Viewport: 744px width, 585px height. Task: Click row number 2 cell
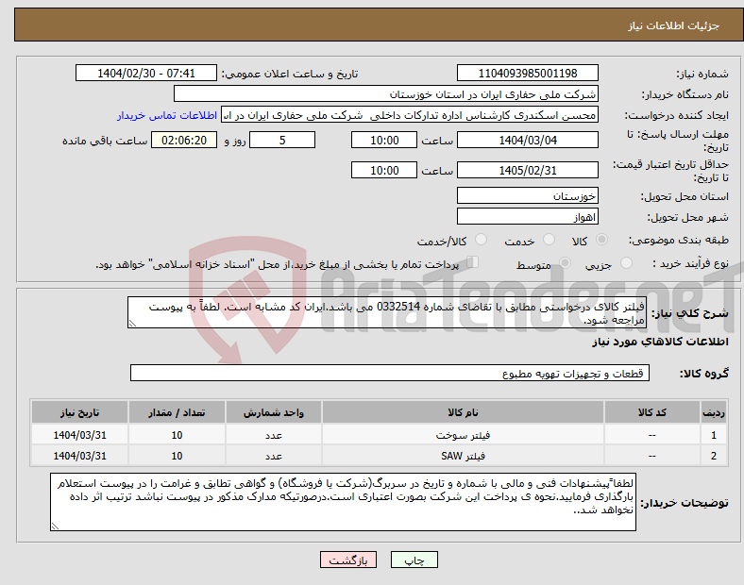[714, 456]
